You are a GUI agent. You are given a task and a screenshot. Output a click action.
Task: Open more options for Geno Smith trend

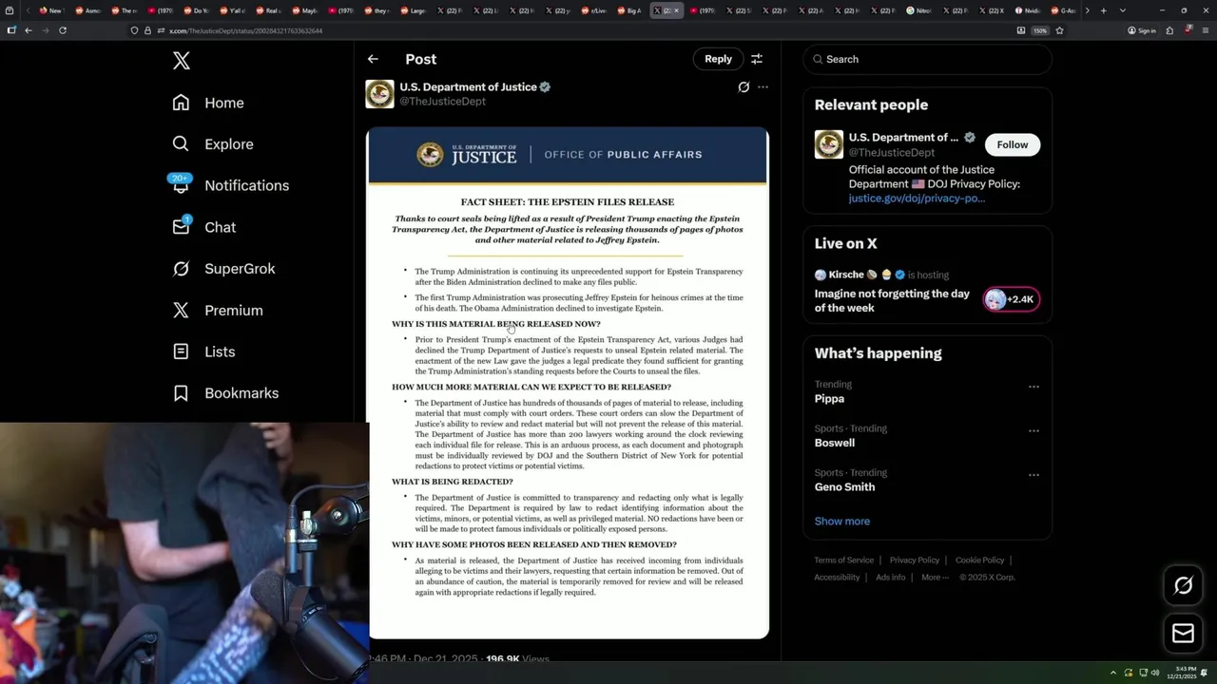coord(1033,474)
